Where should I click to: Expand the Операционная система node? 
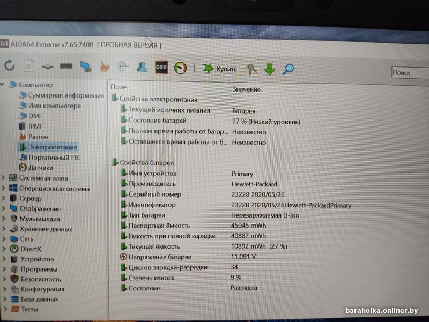click(3, 188)
